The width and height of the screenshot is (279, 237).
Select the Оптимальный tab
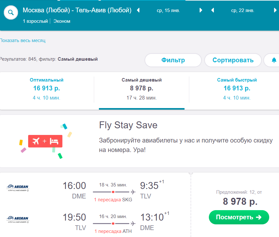click(x=47, y=89)
